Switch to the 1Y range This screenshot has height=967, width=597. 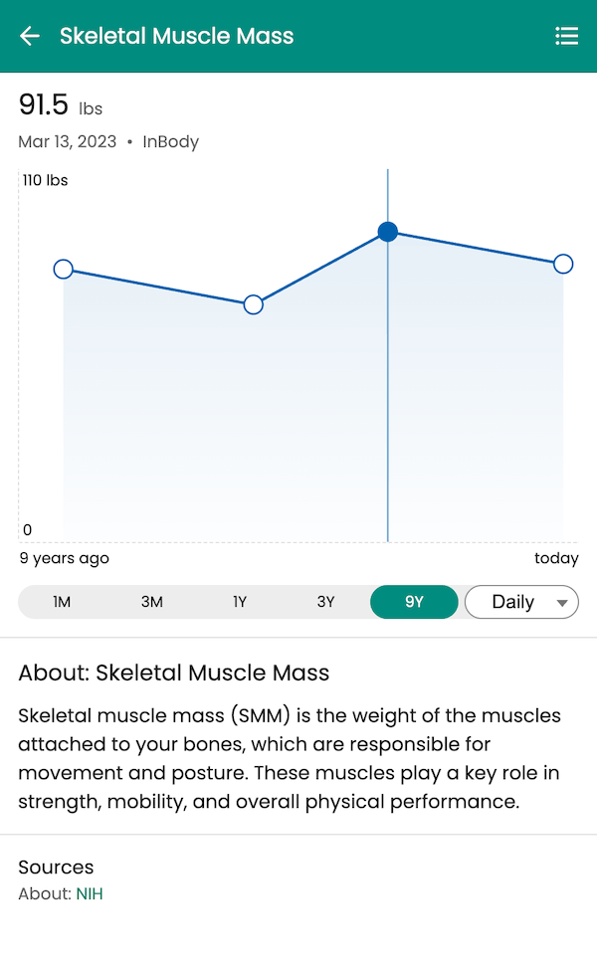(x=239, y=602)
